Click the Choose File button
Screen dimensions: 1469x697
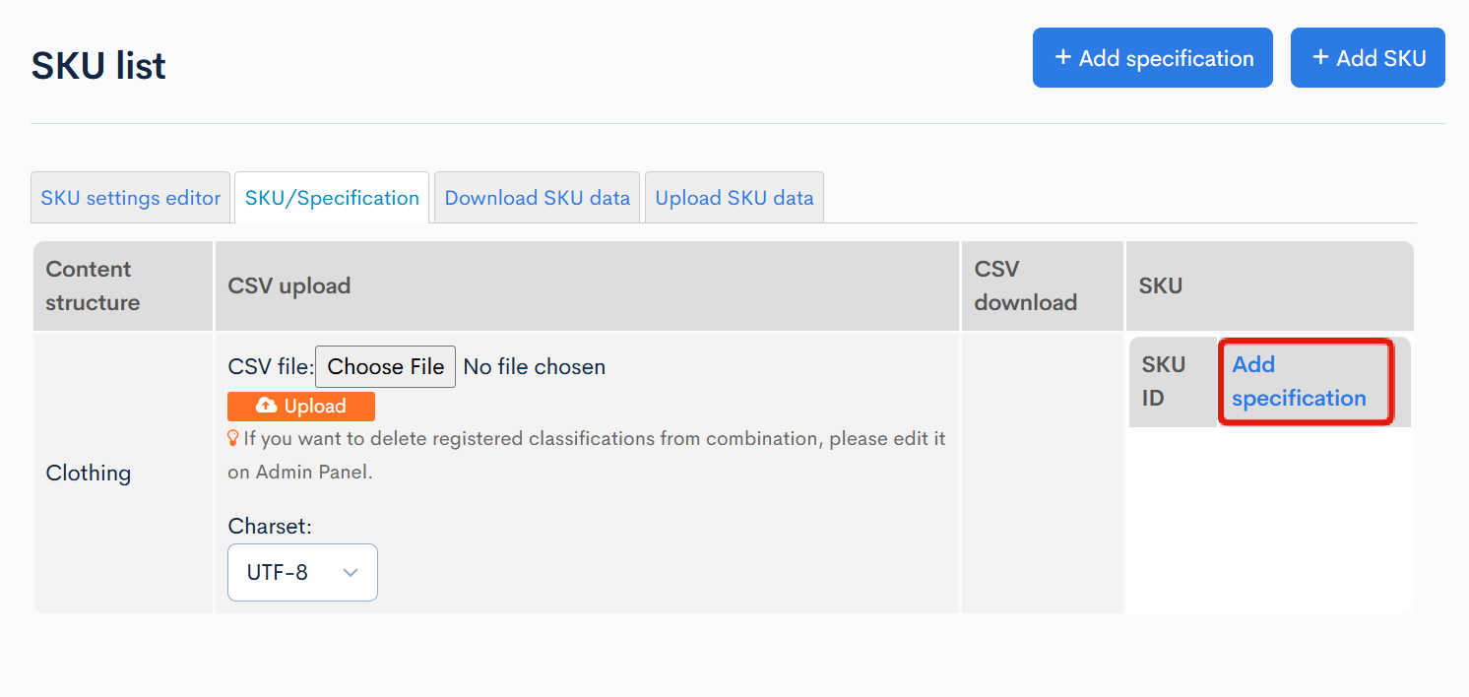point(385,366)
